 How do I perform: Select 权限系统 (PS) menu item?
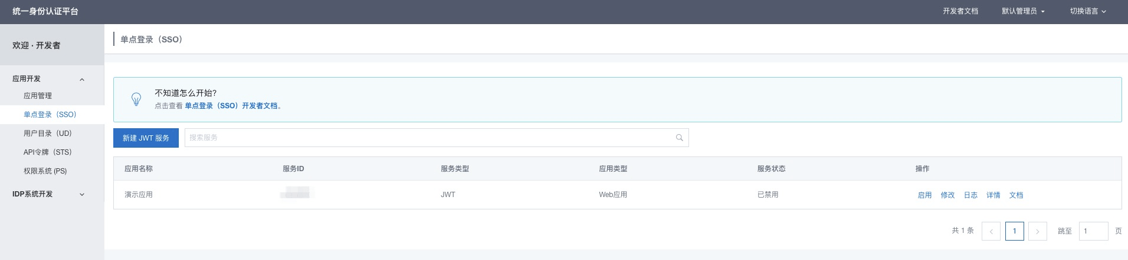[x=45, y=171]
